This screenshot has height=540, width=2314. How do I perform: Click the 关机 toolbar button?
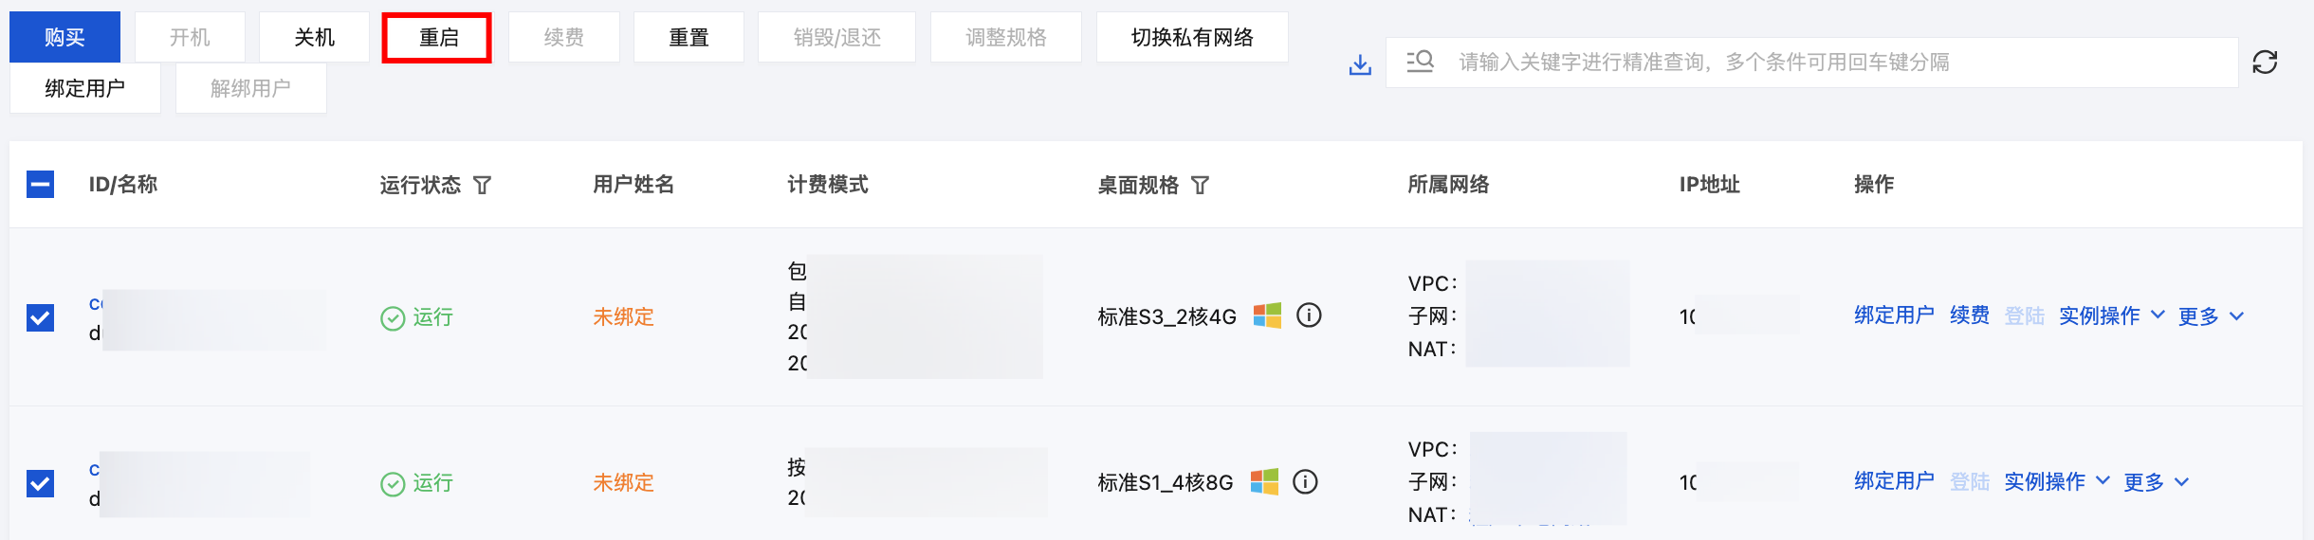click(x=314, y=38)
